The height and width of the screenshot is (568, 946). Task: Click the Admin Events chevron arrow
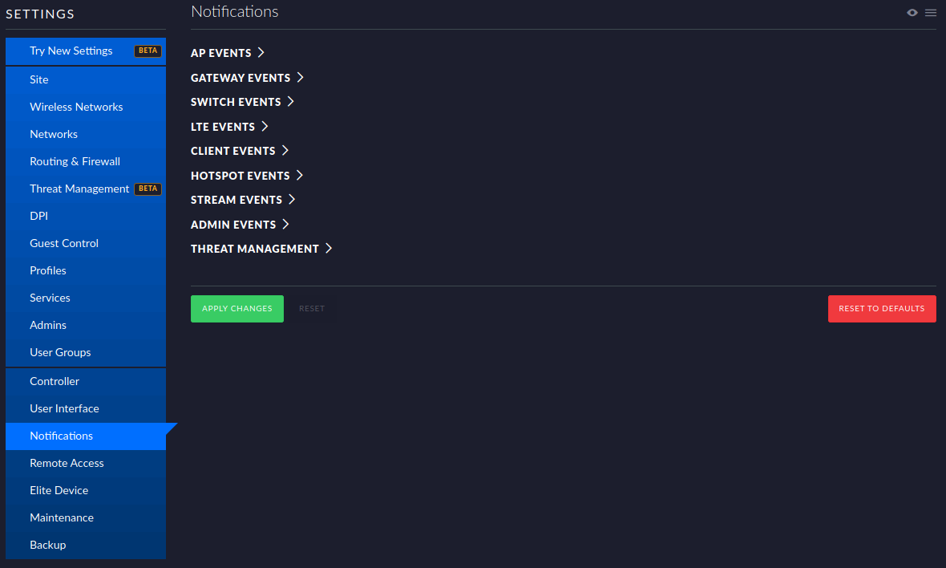[285, 224]
